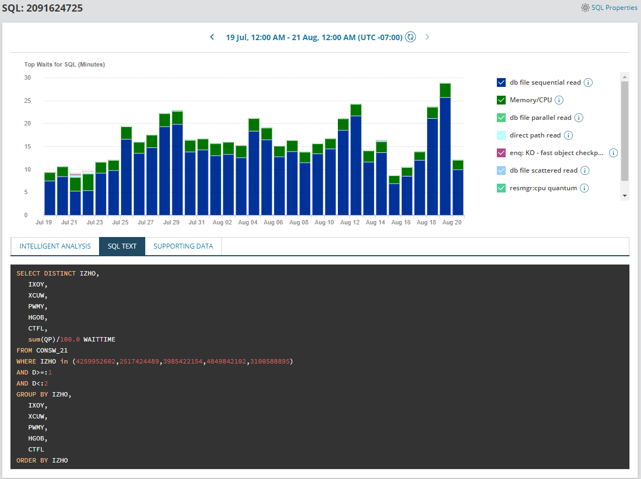Click the 'Memory/CPU' legend label
This screenshot has height=479, width=641.
click(x=530, y=100)
